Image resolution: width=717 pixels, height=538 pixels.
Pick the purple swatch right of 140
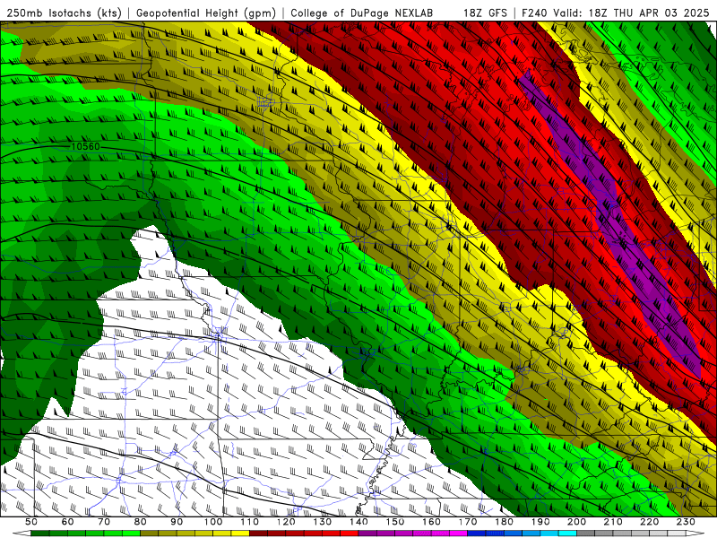367,534
